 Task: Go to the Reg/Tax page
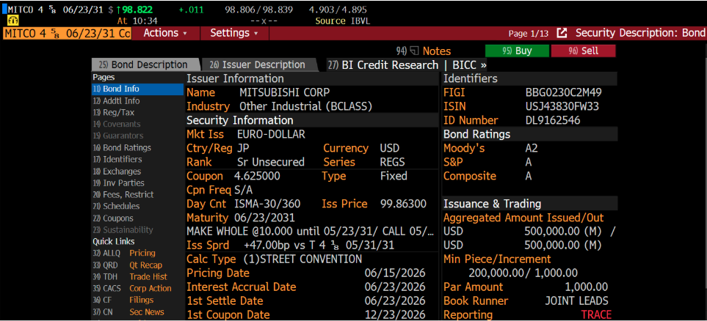click(114, 113)
